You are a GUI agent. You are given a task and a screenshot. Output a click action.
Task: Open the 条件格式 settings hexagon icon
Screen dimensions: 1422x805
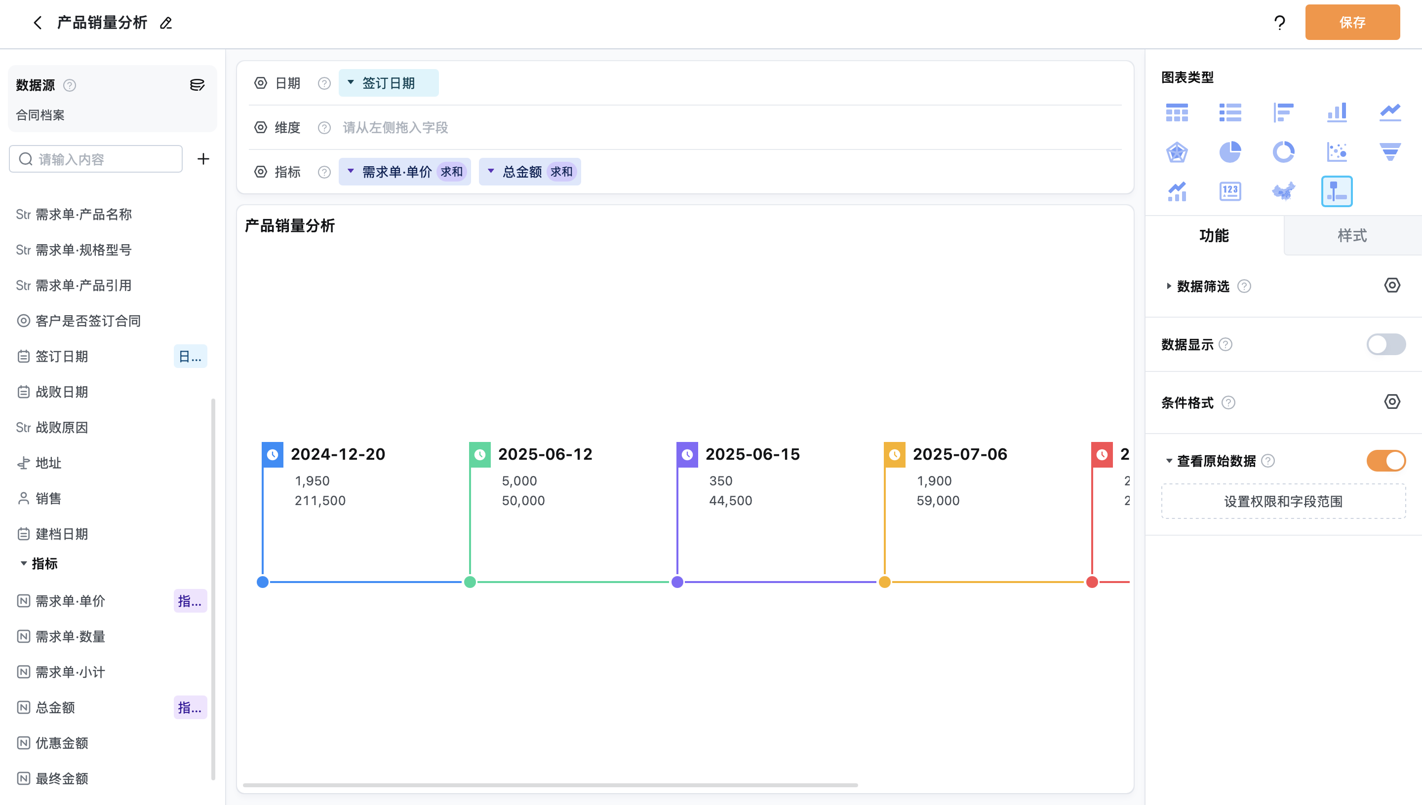pos(1392,402)
